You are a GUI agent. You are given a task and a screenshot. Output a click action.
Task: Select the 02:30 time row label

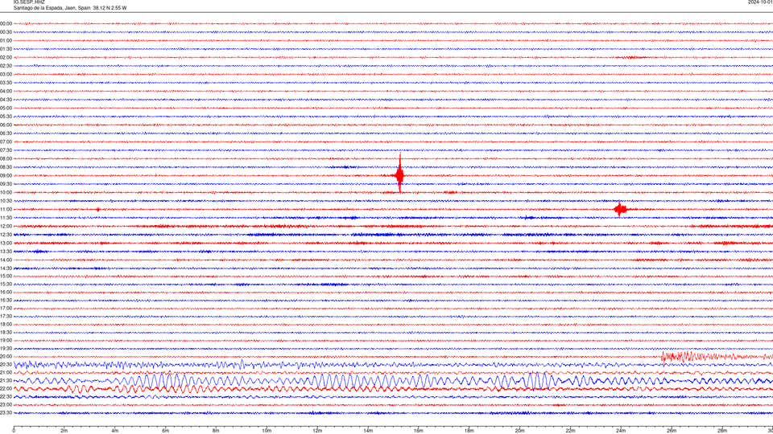click(x=6, y=66)
